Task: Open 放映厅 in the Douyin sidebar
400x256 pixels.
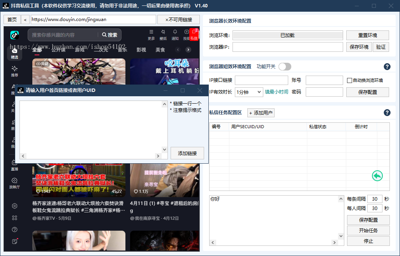Action: click(x=14, y=183)
